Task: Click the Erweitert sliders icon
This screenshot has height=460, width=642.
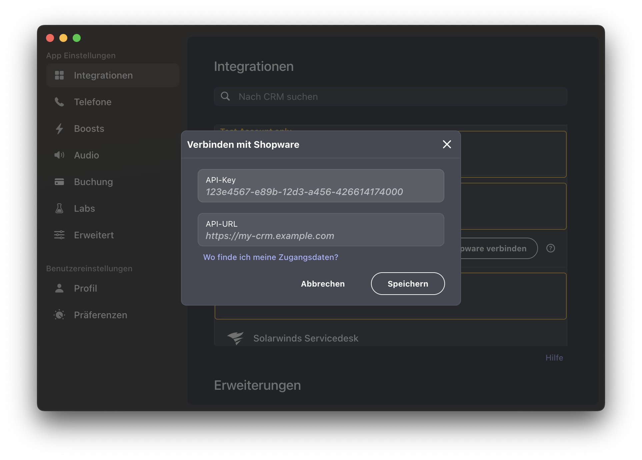Action: pyautogui.click(x=59, y=235)
